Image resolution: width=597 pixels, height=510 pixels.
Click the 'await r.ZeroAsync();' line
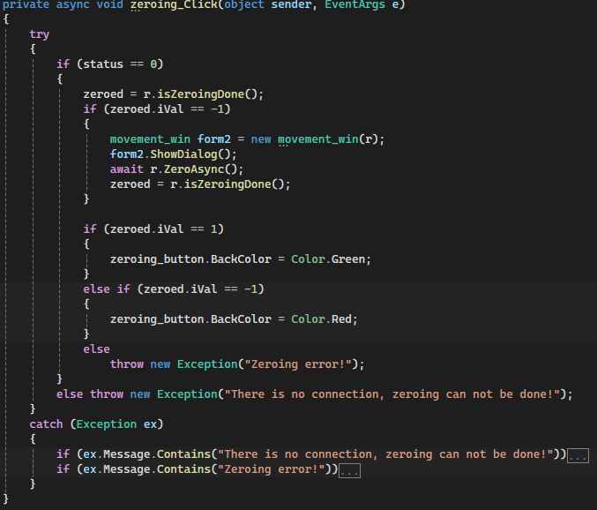point(176,169)
